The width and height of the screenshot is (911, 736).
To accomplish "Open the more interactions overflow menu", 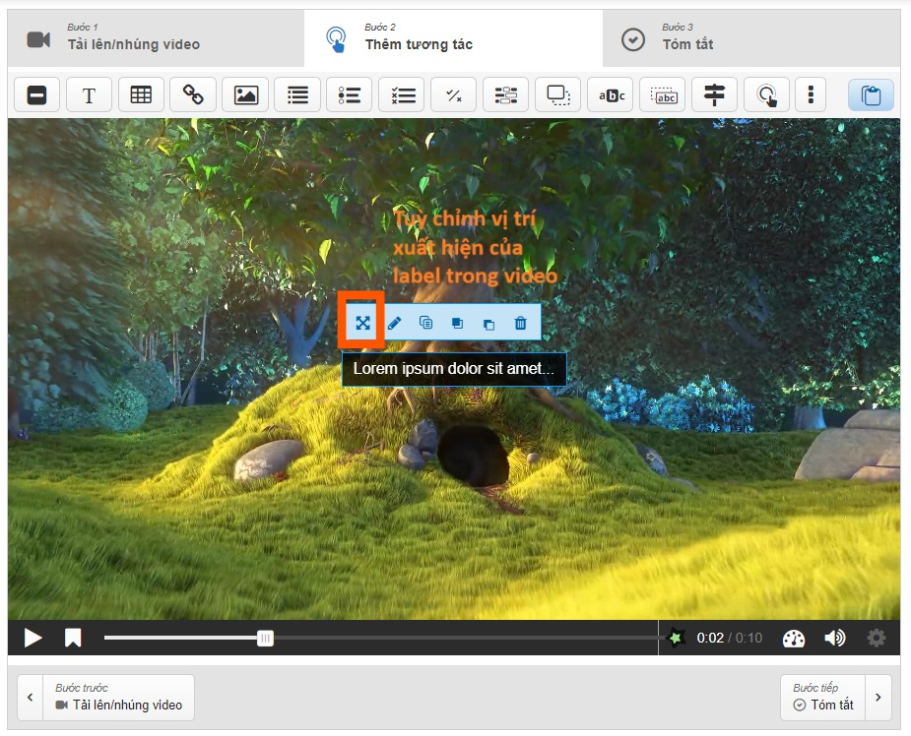I will coord(811,95).
